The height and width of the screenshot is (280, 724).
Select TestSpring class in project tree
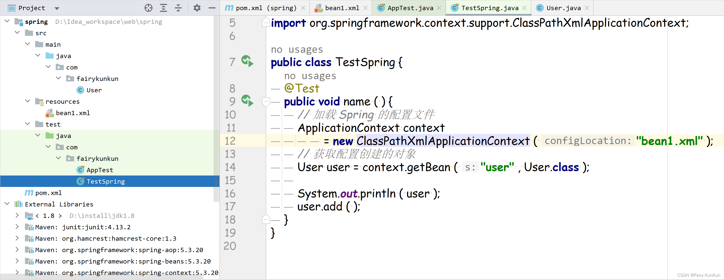click(x=101, y=181)
